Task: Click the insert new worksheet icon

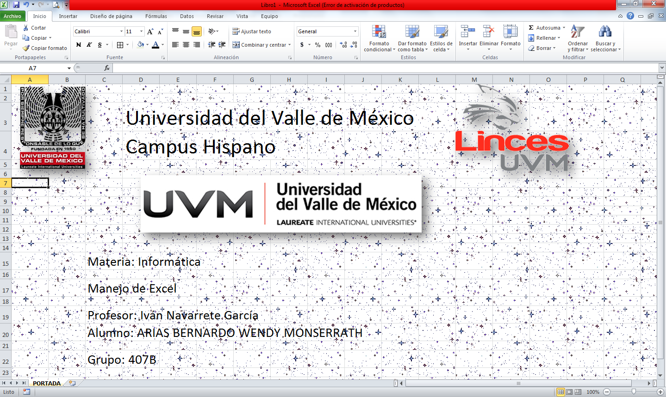Action: [72, 383]
